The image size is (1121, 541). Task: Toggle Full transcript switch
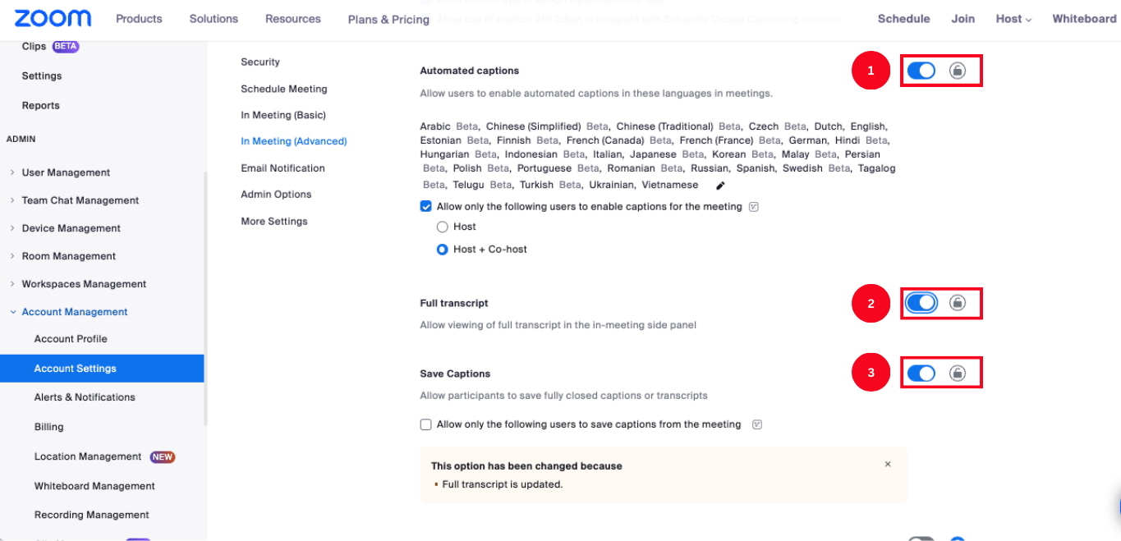[x=921, y=303]
